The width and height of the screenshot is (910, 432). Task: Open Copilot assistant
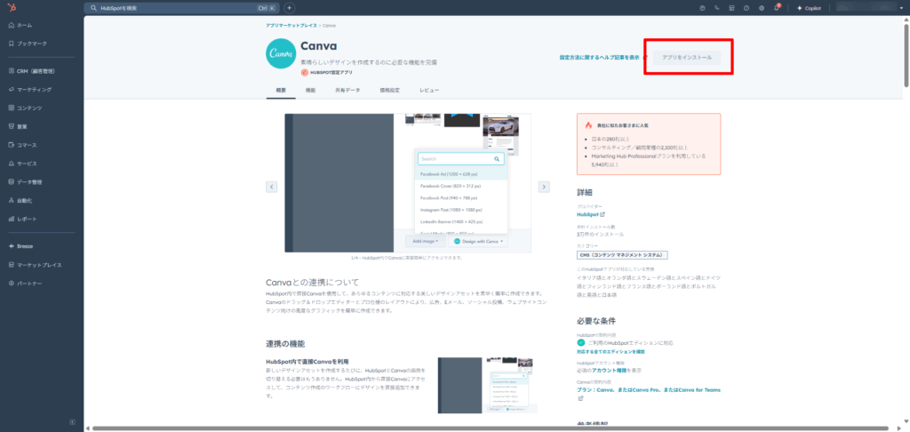[x=809, y=8]
